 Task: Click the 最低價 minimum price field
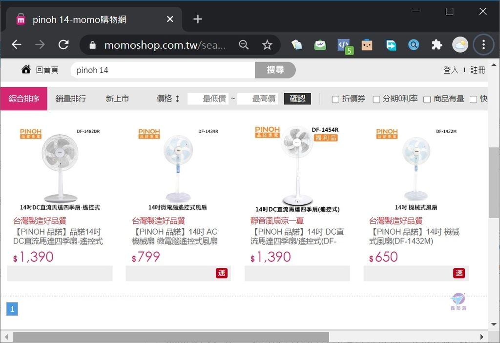[x=208, y=99]
